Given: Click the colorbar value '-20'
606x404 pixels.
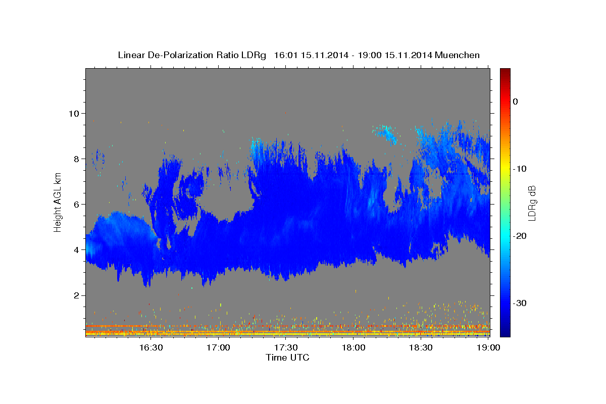Looking at the screenshot, I should pos(520,236).
